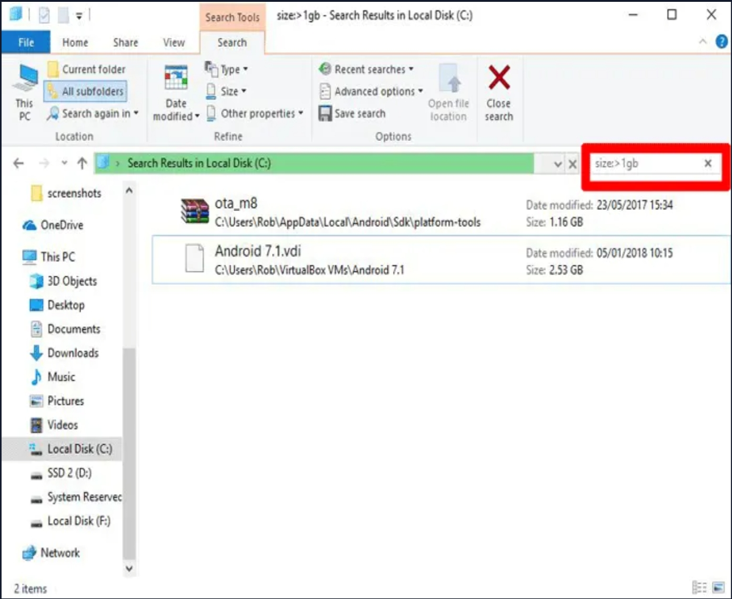
Task: Click the Back navigation arrow
Action: (x=18, y=163)
